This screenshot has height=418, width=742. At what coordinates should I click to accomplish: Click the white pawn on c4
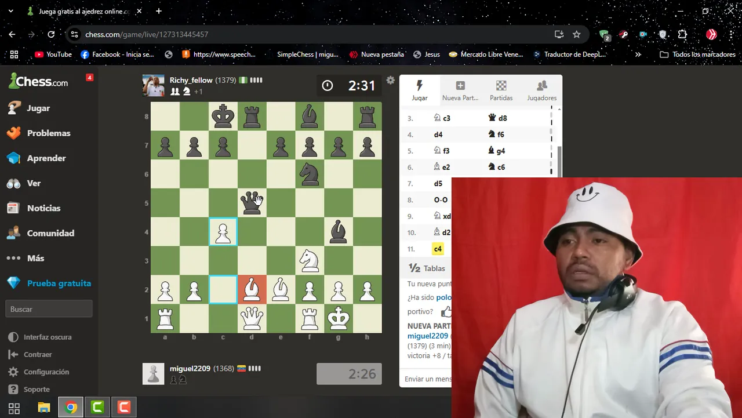pyautogui.click(x=223, y=232)
